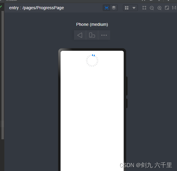Viewport: 177px width, 171px height.
Task: Click the circular loading progress indicator
Action: tap(92, 61)
